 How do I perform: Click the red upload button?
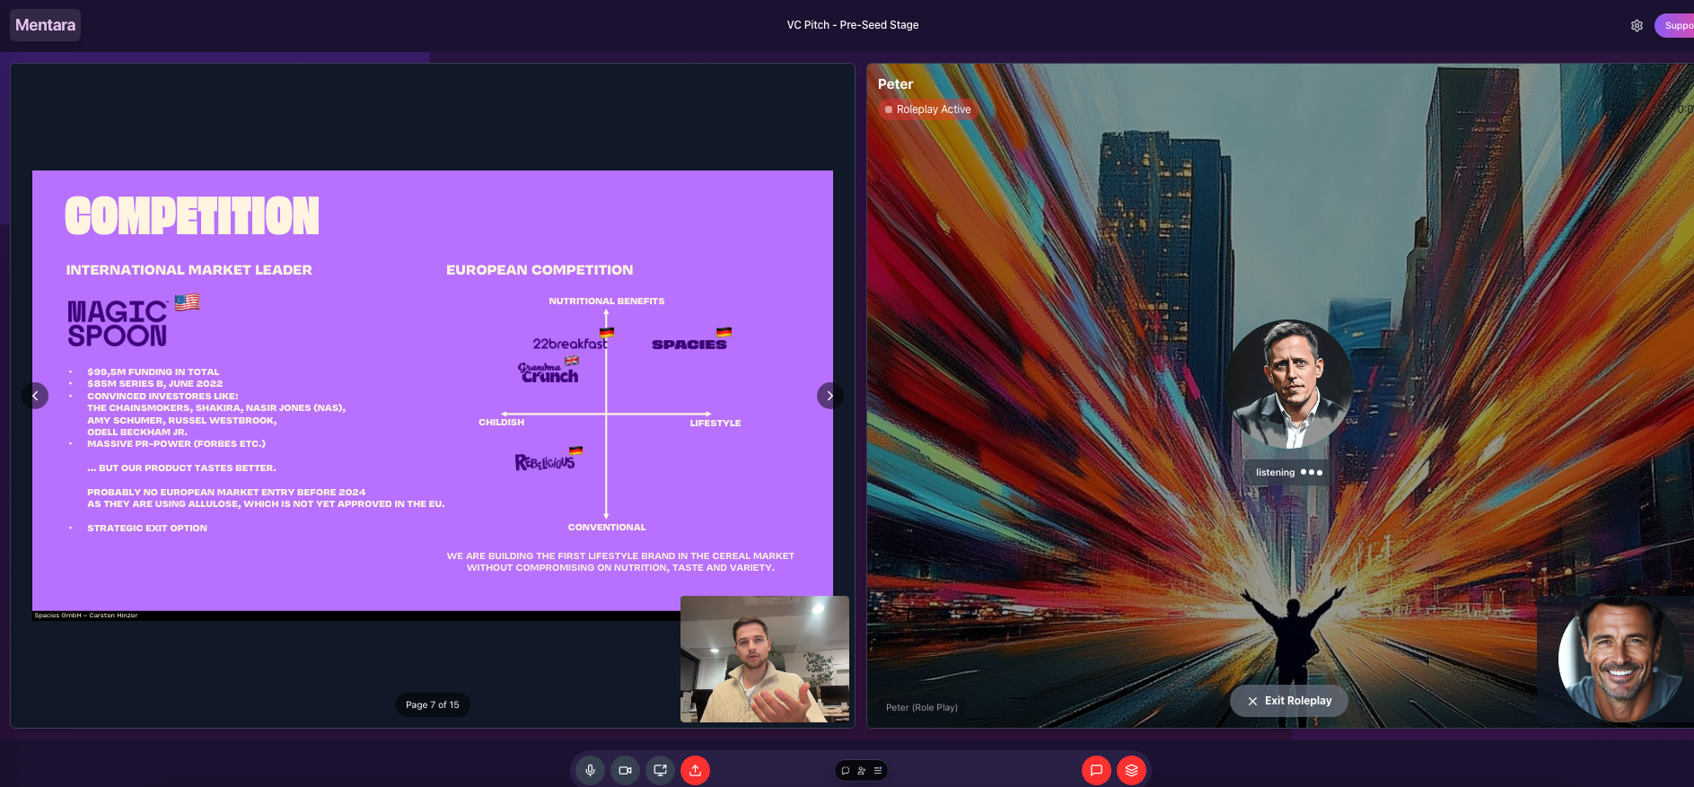click(x=695, y=770)
